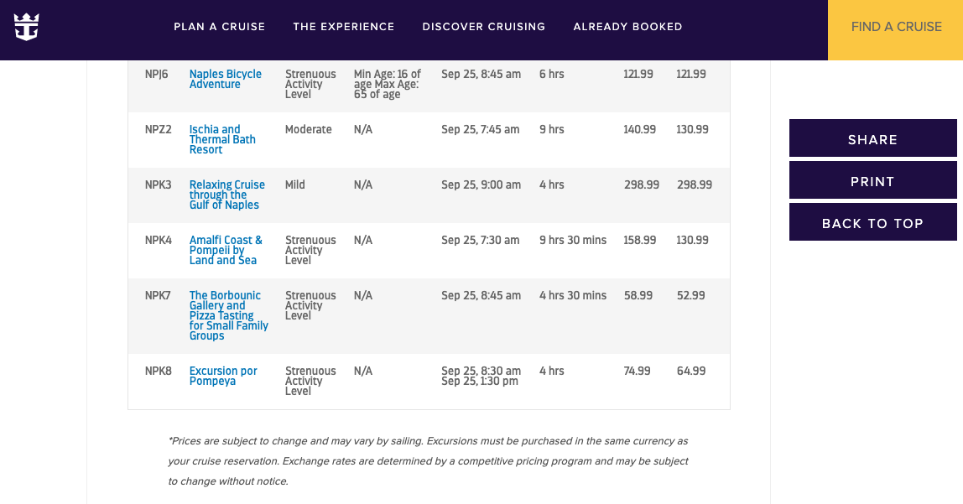Click the Royal Caribbean crown anchor logo
Screen dimensions: 963x504
coord(26,26)
